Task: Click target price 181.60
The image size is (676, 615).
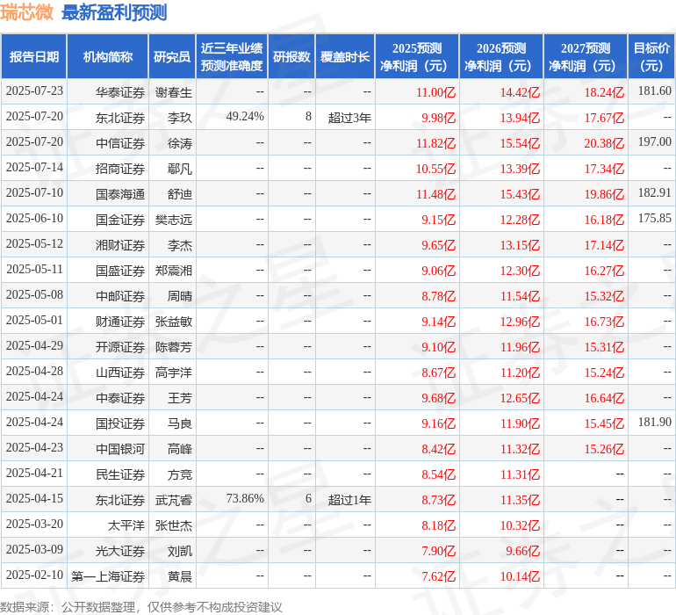Action: tap(654, 91)
